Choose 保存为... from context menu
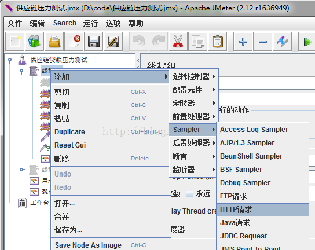Screen dimensions: 315x250 tap(111, 230)
